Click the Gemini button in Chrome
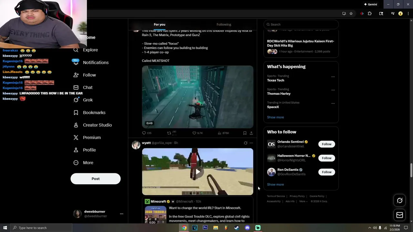 (x=370, y=5)
